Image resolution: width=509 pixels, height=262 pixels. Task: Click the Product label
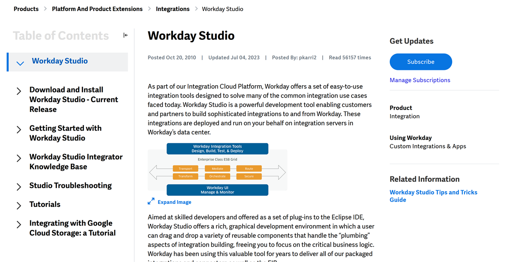[401, 108]
